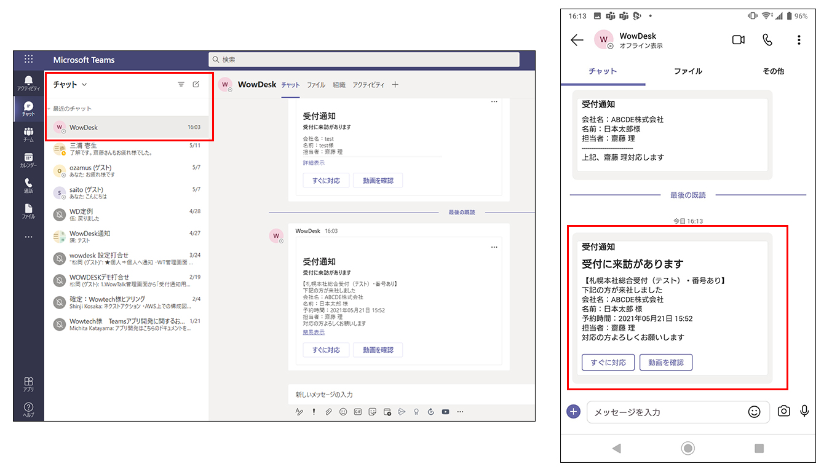Add a tab with the plus icon

point(395,85)
